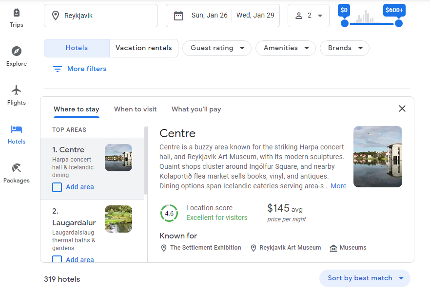This screenshot has width=430, height=290.
Task: Open the Amenities filter dropdown
Action: pyautogui.click(x=286, y=48)
